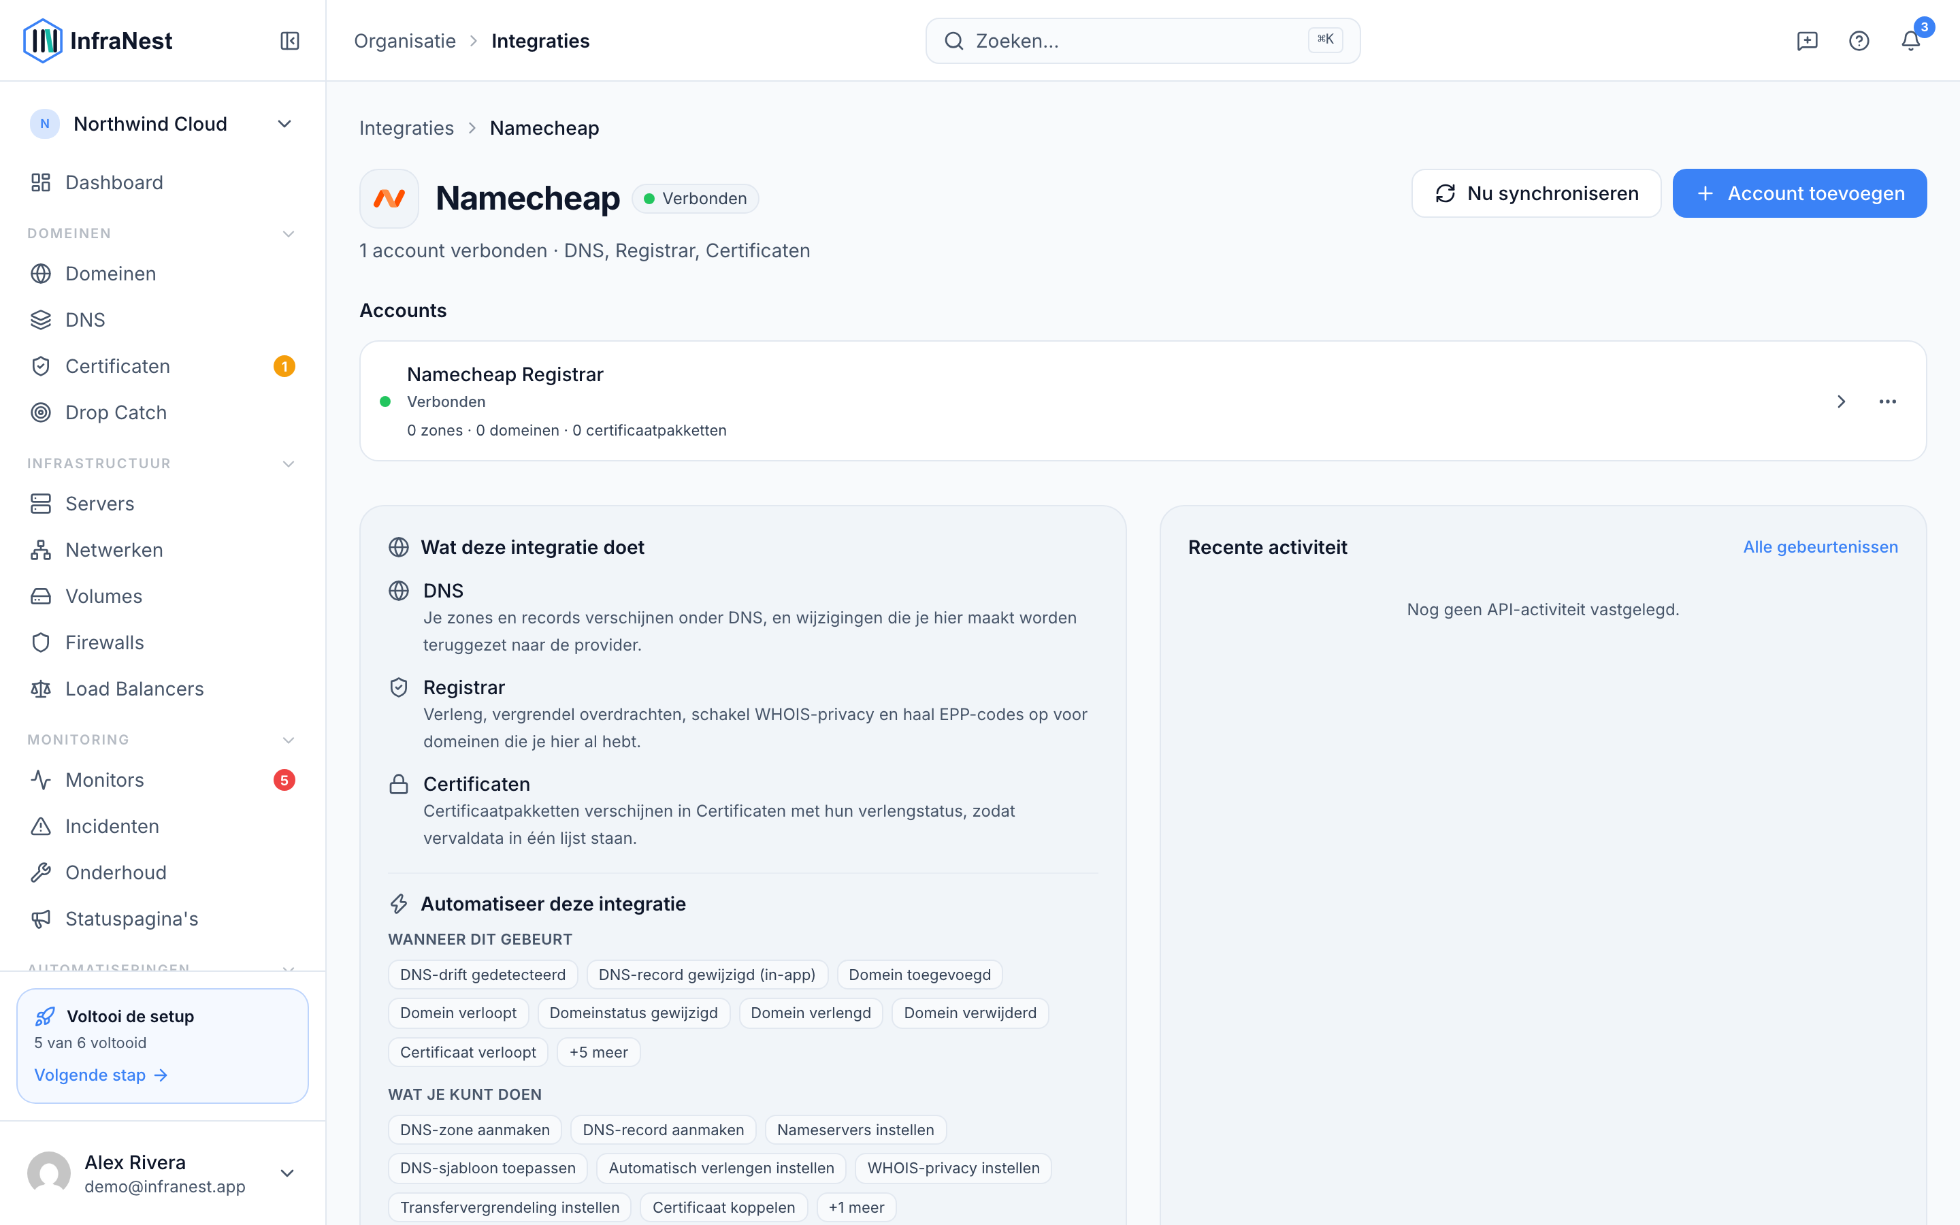
Task: Click the Onderhoud wrench icon
Action: 41,872
